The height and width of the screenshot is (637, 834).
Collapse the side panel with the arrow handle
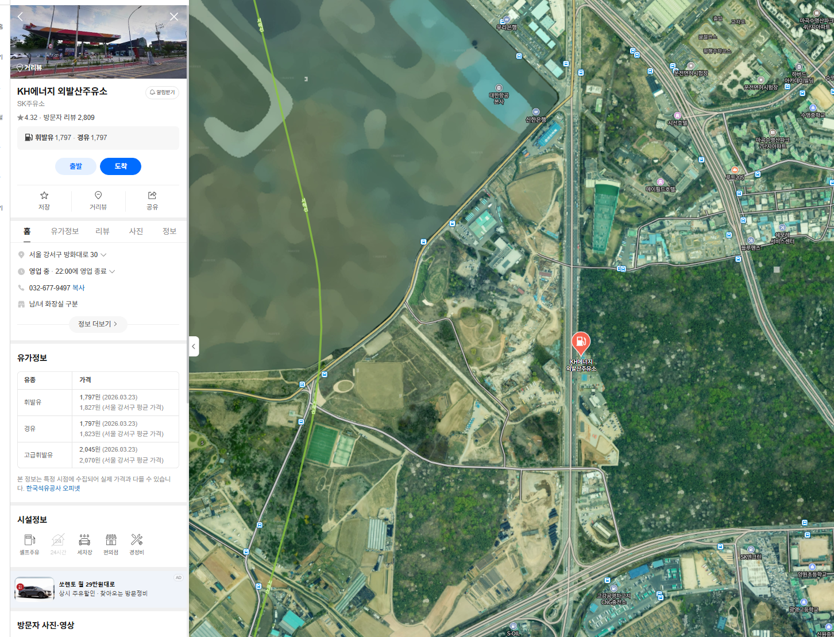(x=194, y=346)
